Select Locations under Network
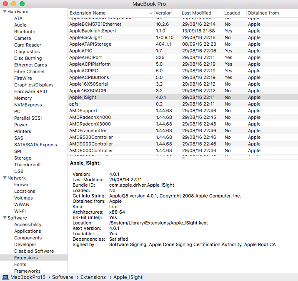The height and width of the screenshot is (281, 298). [25, 191]
